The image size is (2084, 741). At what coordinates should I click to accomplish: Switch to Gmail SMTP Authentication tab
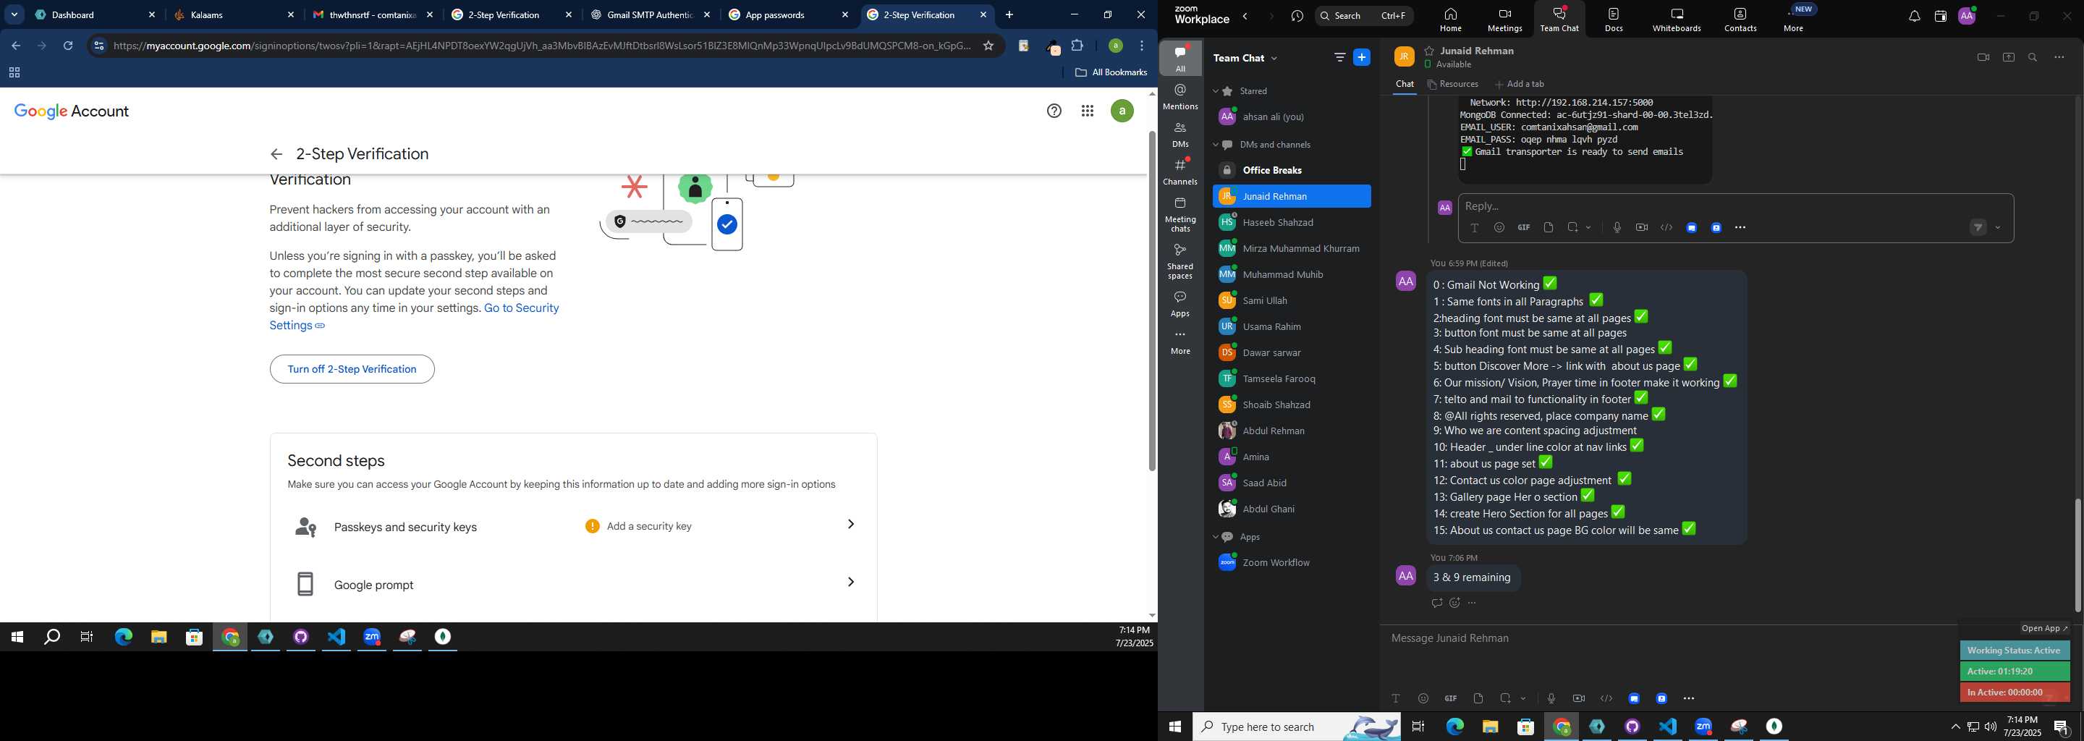pos(650,15)
